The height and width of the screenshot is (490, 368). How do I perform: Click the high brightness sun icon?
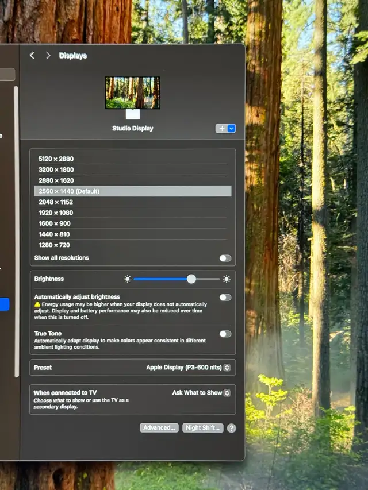pyautogui.click(x=227, y=279)
